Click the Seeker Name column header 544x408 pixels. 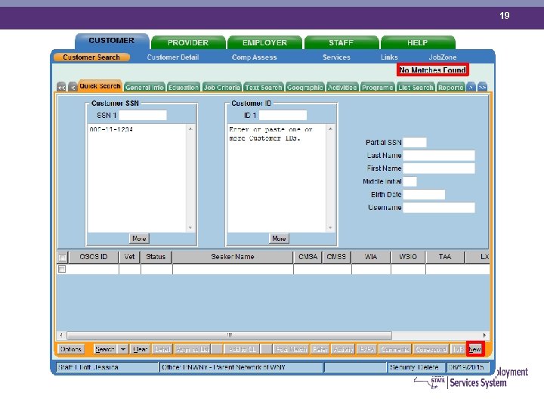233,257
